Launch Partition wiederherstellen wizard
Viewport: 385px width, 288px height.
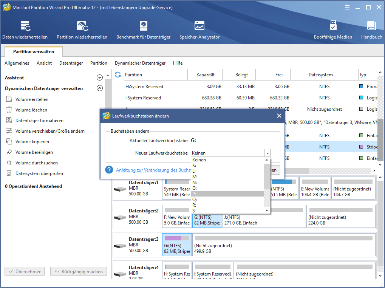[x=82, y=30]
